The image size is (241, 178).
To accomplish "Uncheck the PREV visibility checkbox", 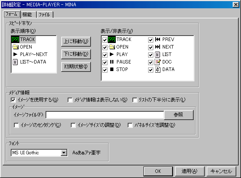I will pyautogui.click(x=151, y=40).
